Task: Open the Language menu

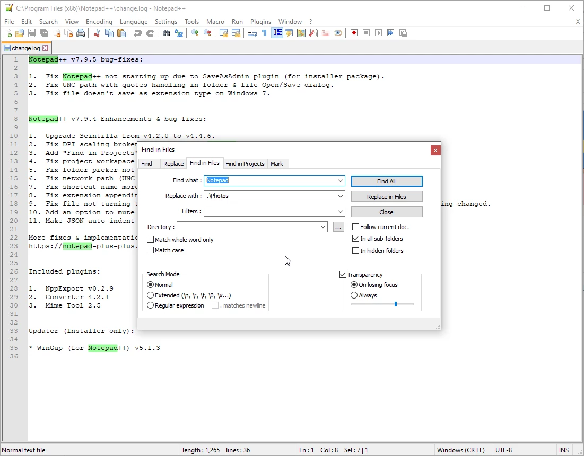Action: [133, 22]
